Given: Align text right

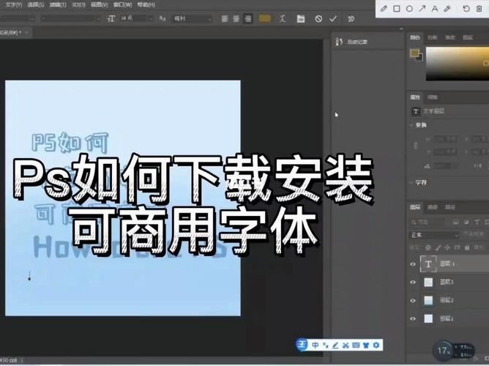Looking at the screenshot, I should coord(247,19).
